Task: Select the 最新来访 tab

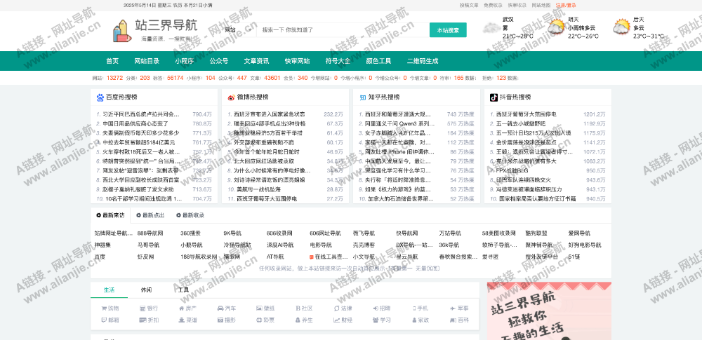Action: pos(110,215)
